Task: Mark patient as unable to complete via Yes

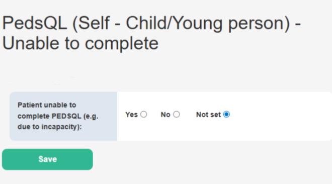Action: (x=143, y=115)
